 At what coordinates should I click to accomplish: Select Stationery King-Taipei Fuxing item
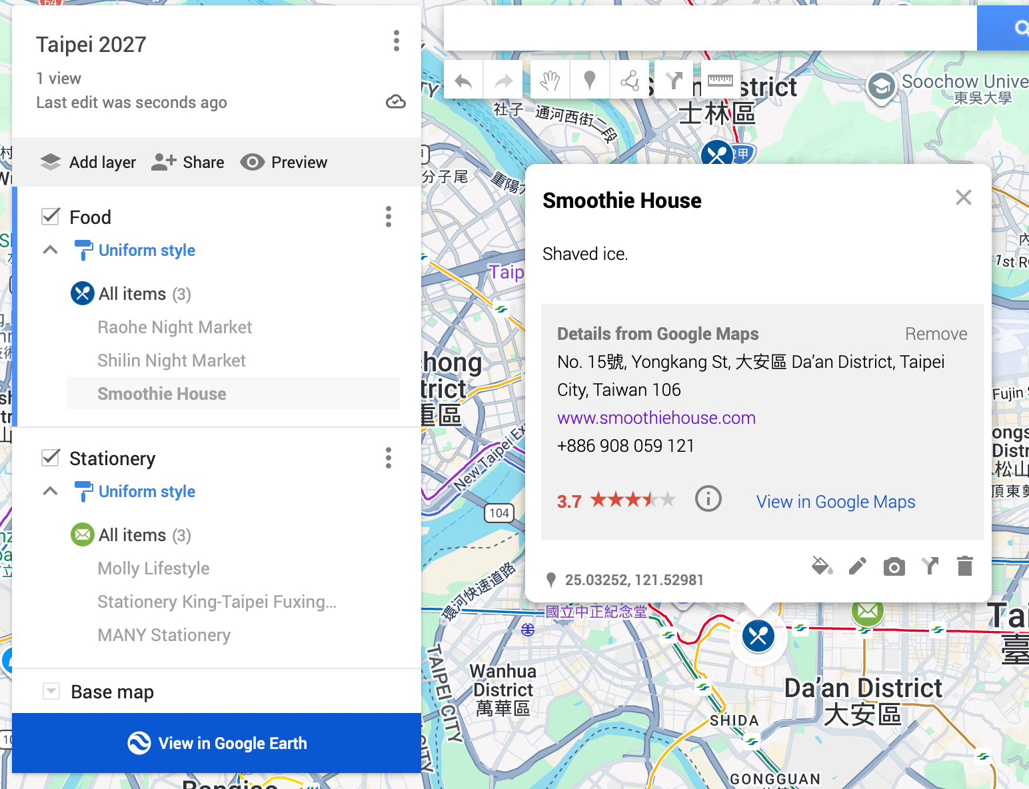(x=217, y=602)
